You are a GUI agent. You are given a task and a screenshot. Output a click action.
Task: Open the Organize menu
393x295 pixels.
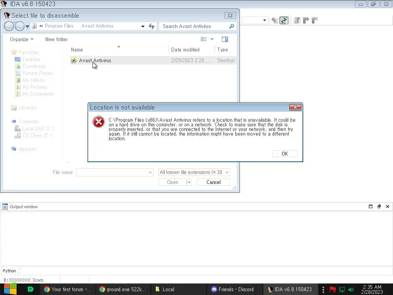[21, 40]
